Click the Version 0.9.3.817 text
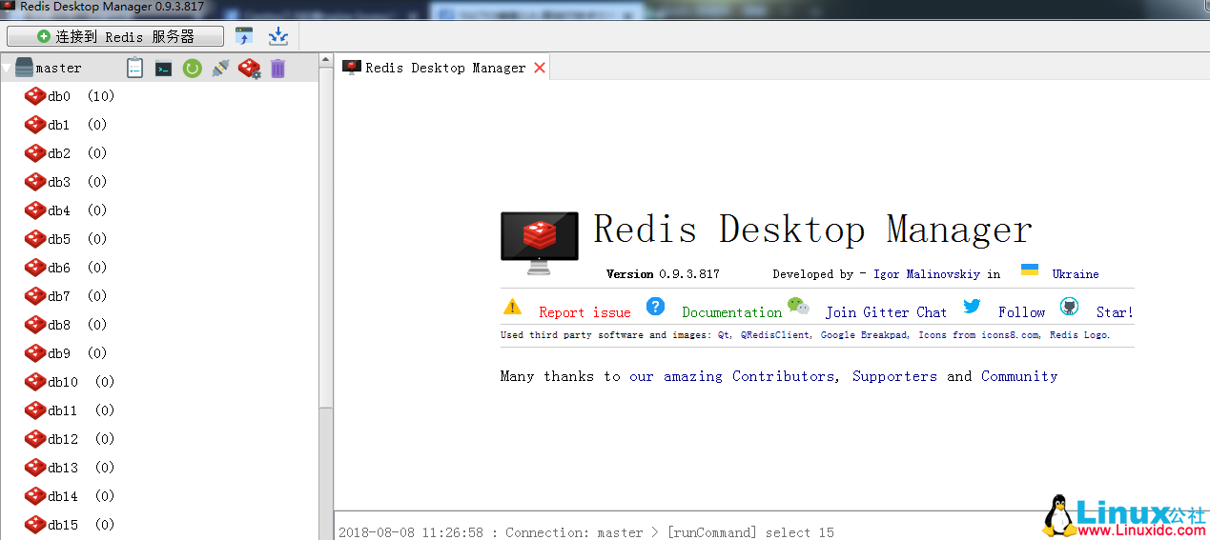1210x540 pixels. (663, 274)
